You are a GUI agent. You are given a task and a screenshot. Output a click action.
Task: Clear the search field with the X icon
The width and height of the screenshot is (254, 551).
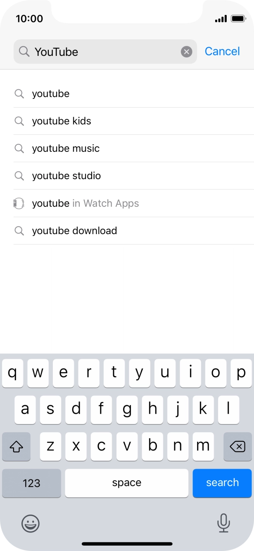(x=186, y=51)
